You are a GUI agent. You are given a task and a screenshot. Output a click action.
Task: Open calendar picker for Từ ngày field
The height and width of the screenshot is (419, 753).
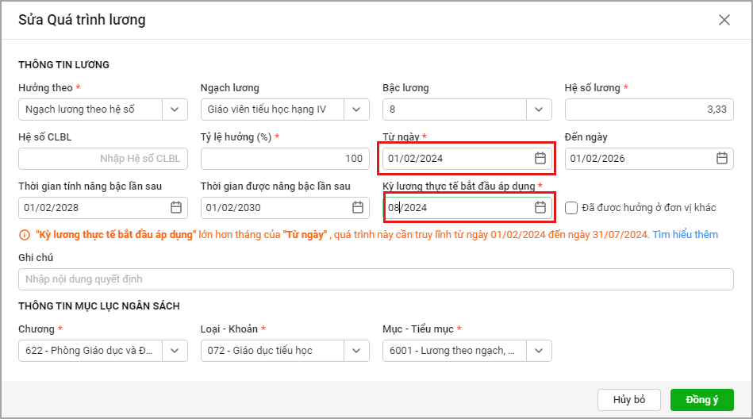[540, 158]
